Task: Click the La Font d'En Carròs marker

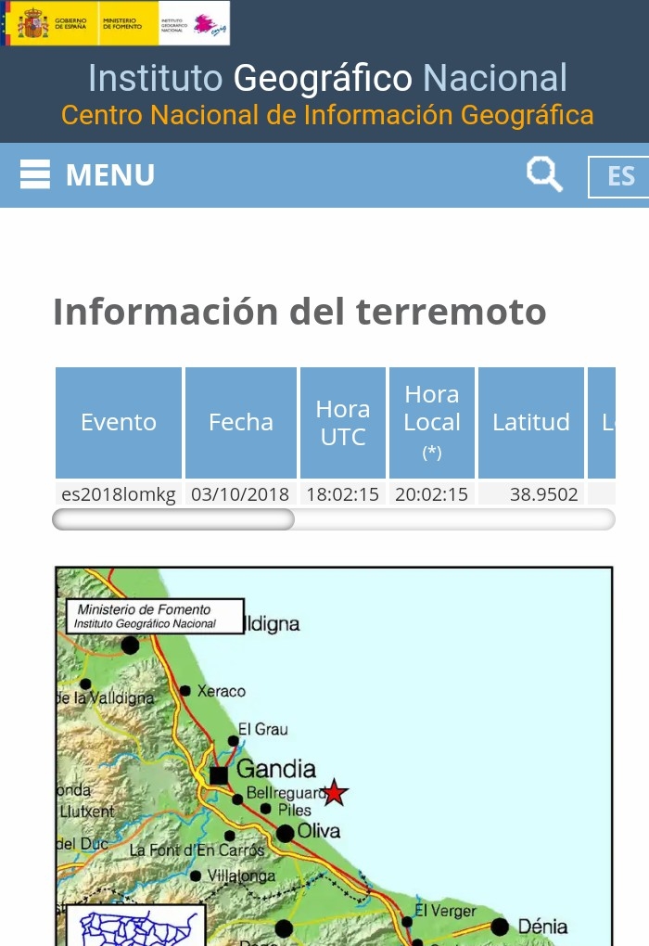Action: (230, 836)
